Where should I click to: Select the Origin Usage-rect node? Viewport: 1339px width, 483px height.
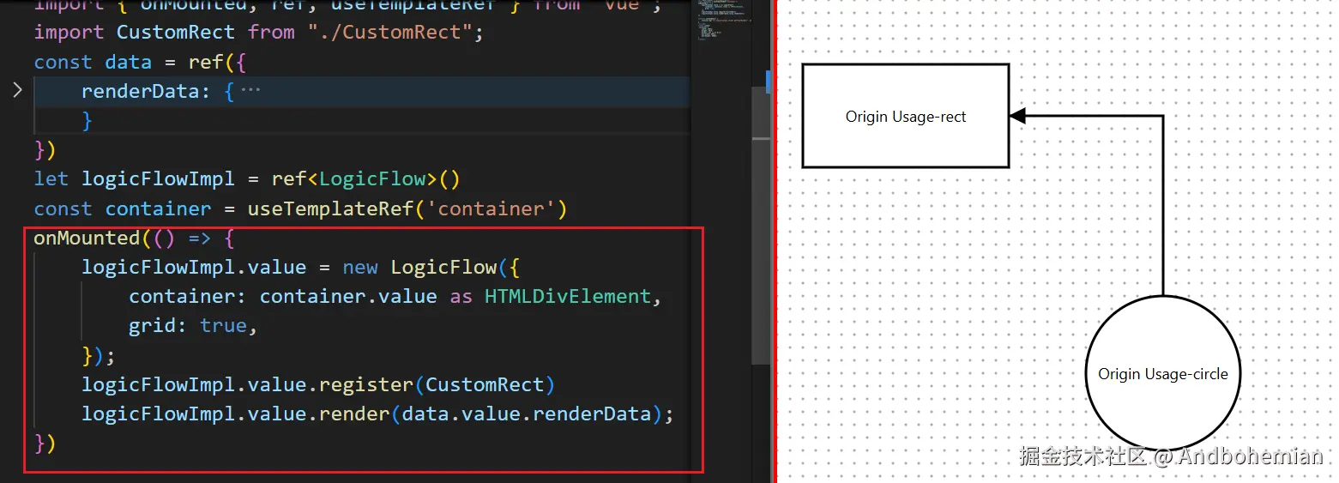(906, 116)
